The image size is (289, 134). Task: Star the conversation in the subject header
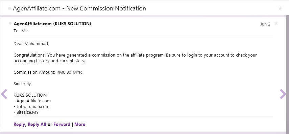click(280, 8)
